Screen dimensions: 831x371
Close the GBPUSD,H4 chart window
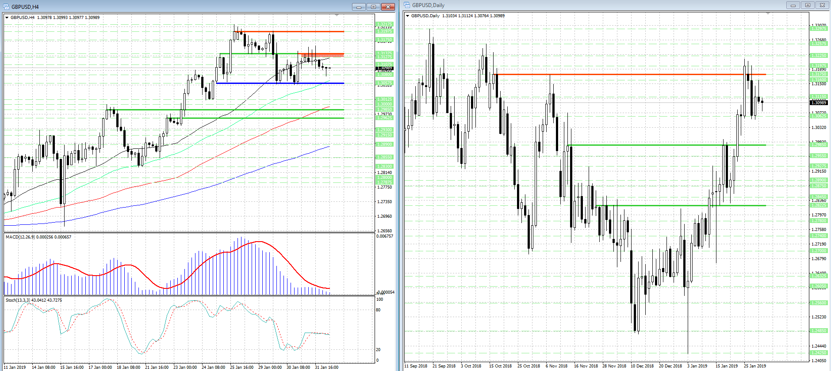click(388, 7)
